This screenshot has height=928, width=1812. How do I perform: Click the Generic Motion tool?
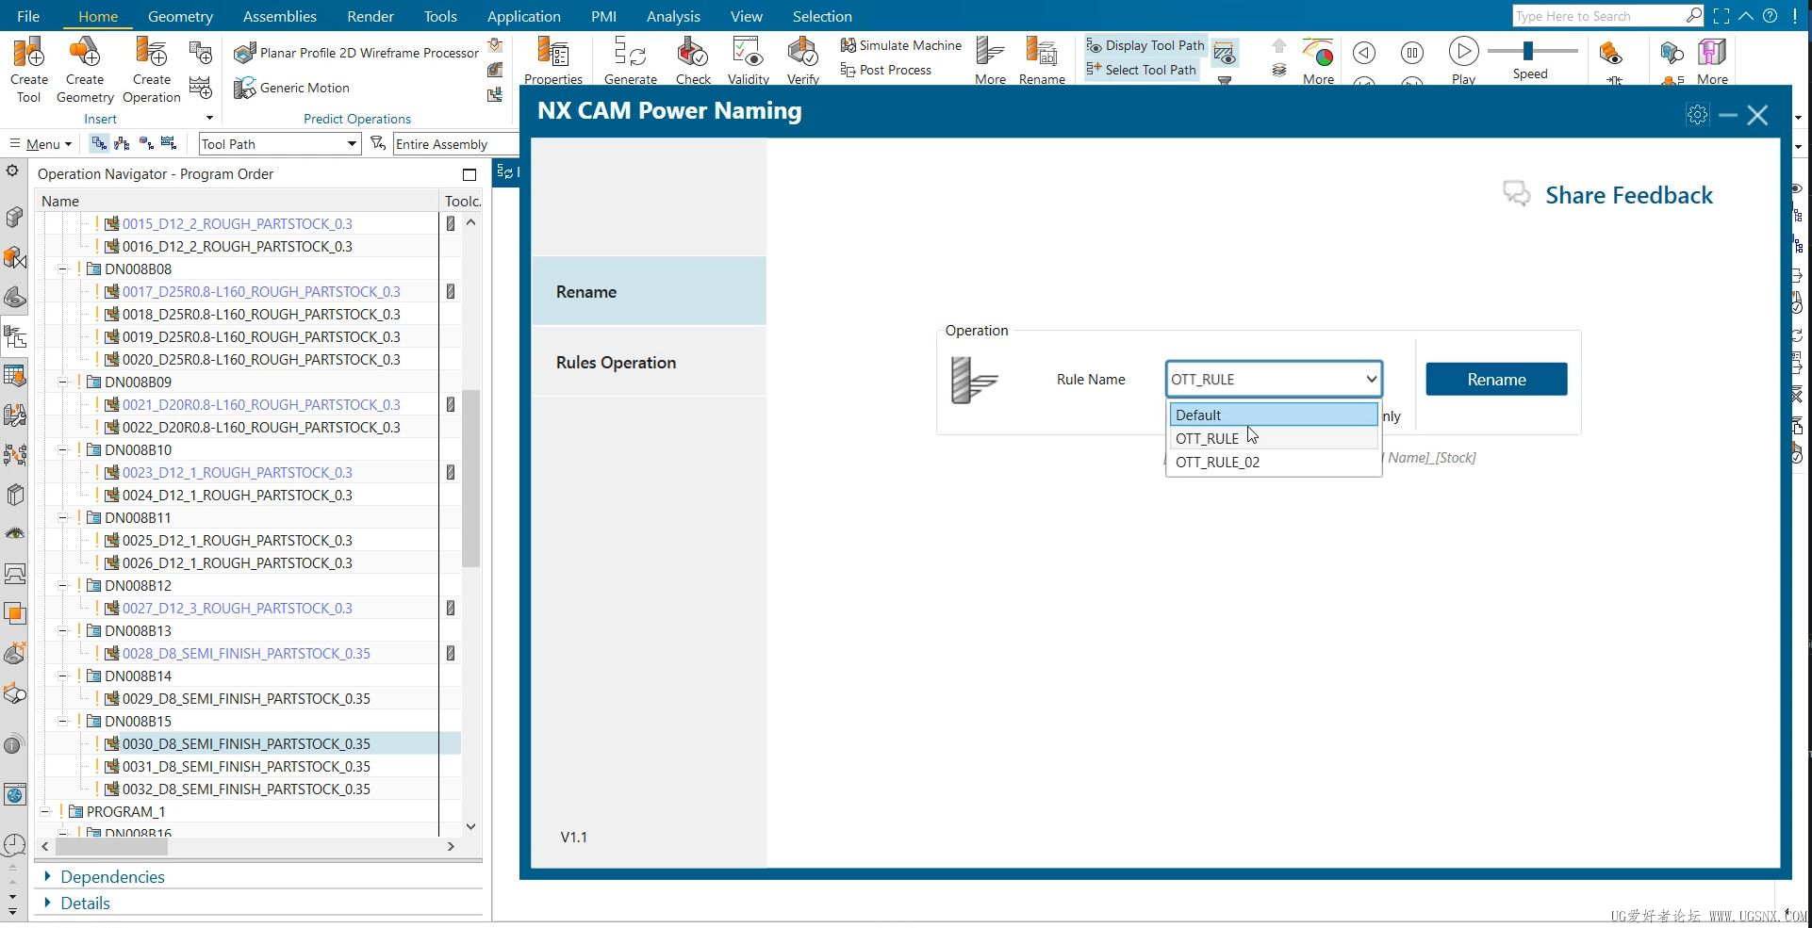pyautogui.click(x=292, y=88)
